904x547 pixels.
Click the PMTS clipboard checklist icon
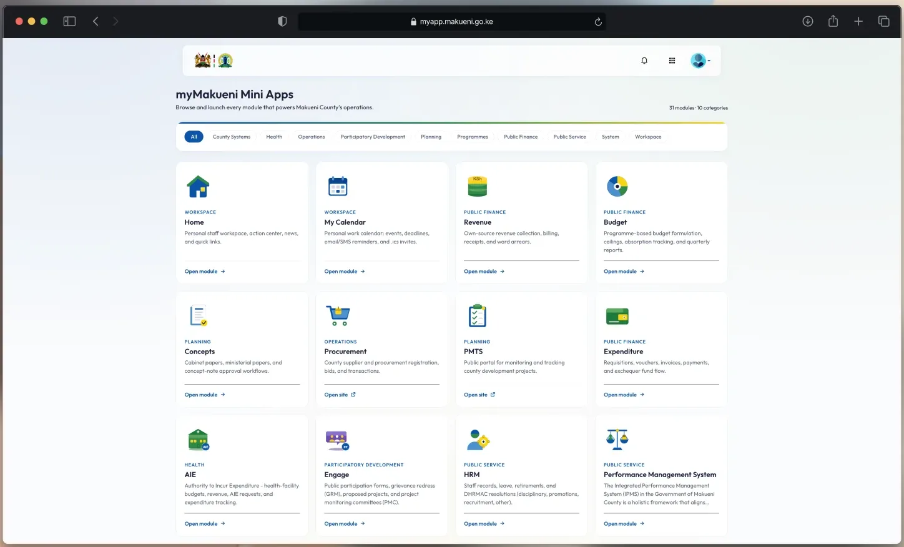(478, 316)
